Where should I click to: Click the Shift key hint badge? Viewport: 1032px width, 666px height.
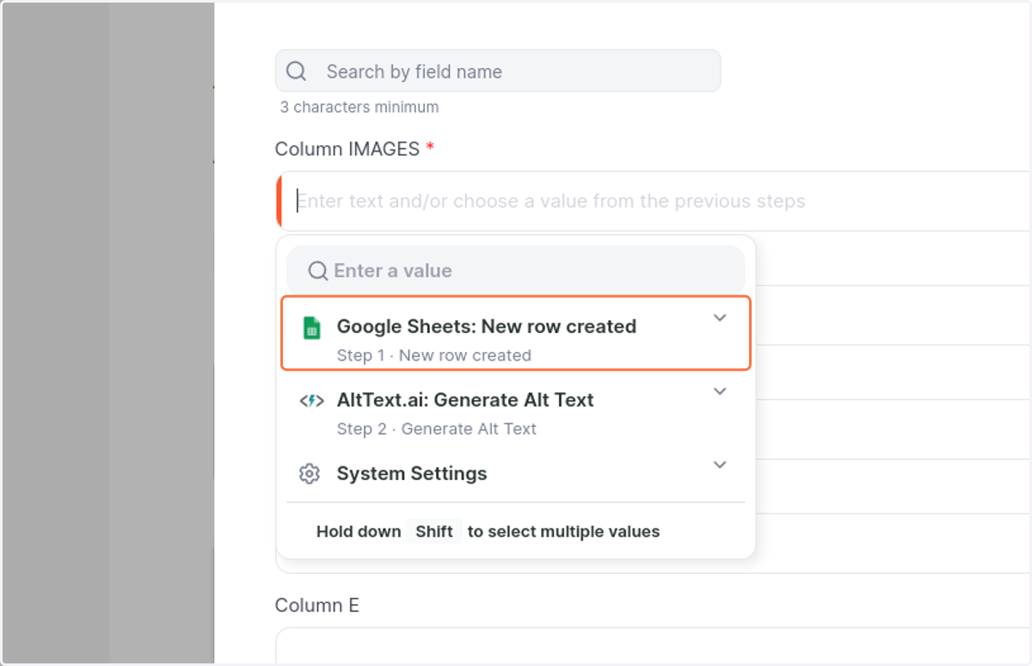[434, 531]
